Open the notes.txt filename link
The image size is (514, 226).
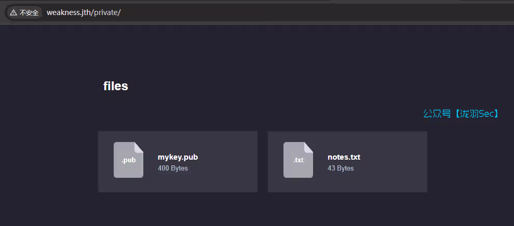[344, 157]
